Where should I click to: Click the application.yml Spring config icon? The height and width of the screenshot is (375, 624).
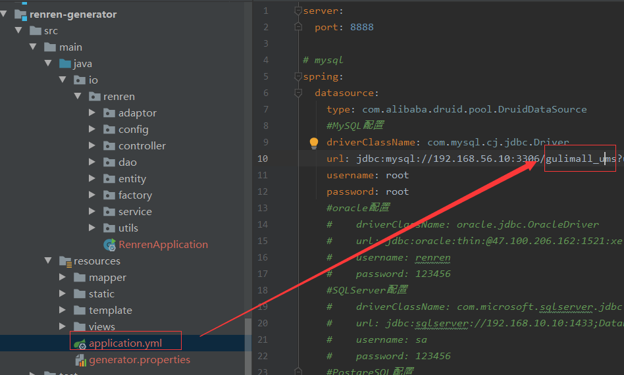(x=80, y=344)
